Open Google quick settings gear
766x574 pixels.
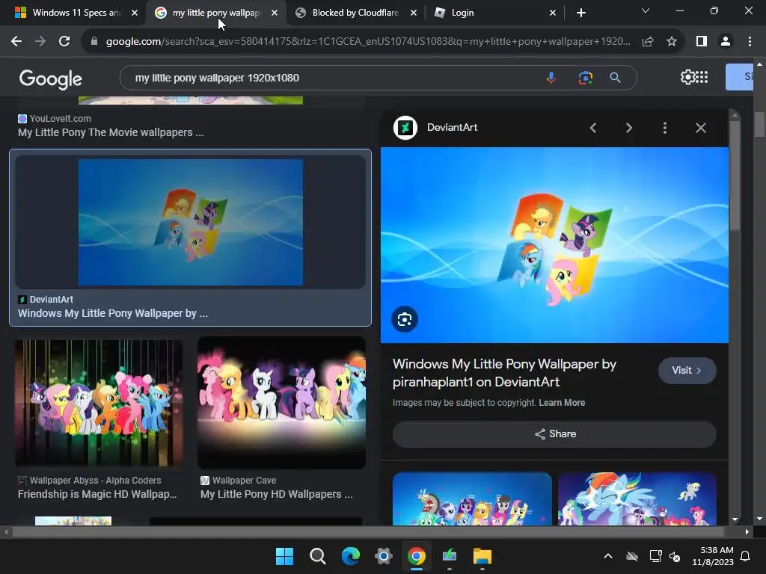[687, 77]
